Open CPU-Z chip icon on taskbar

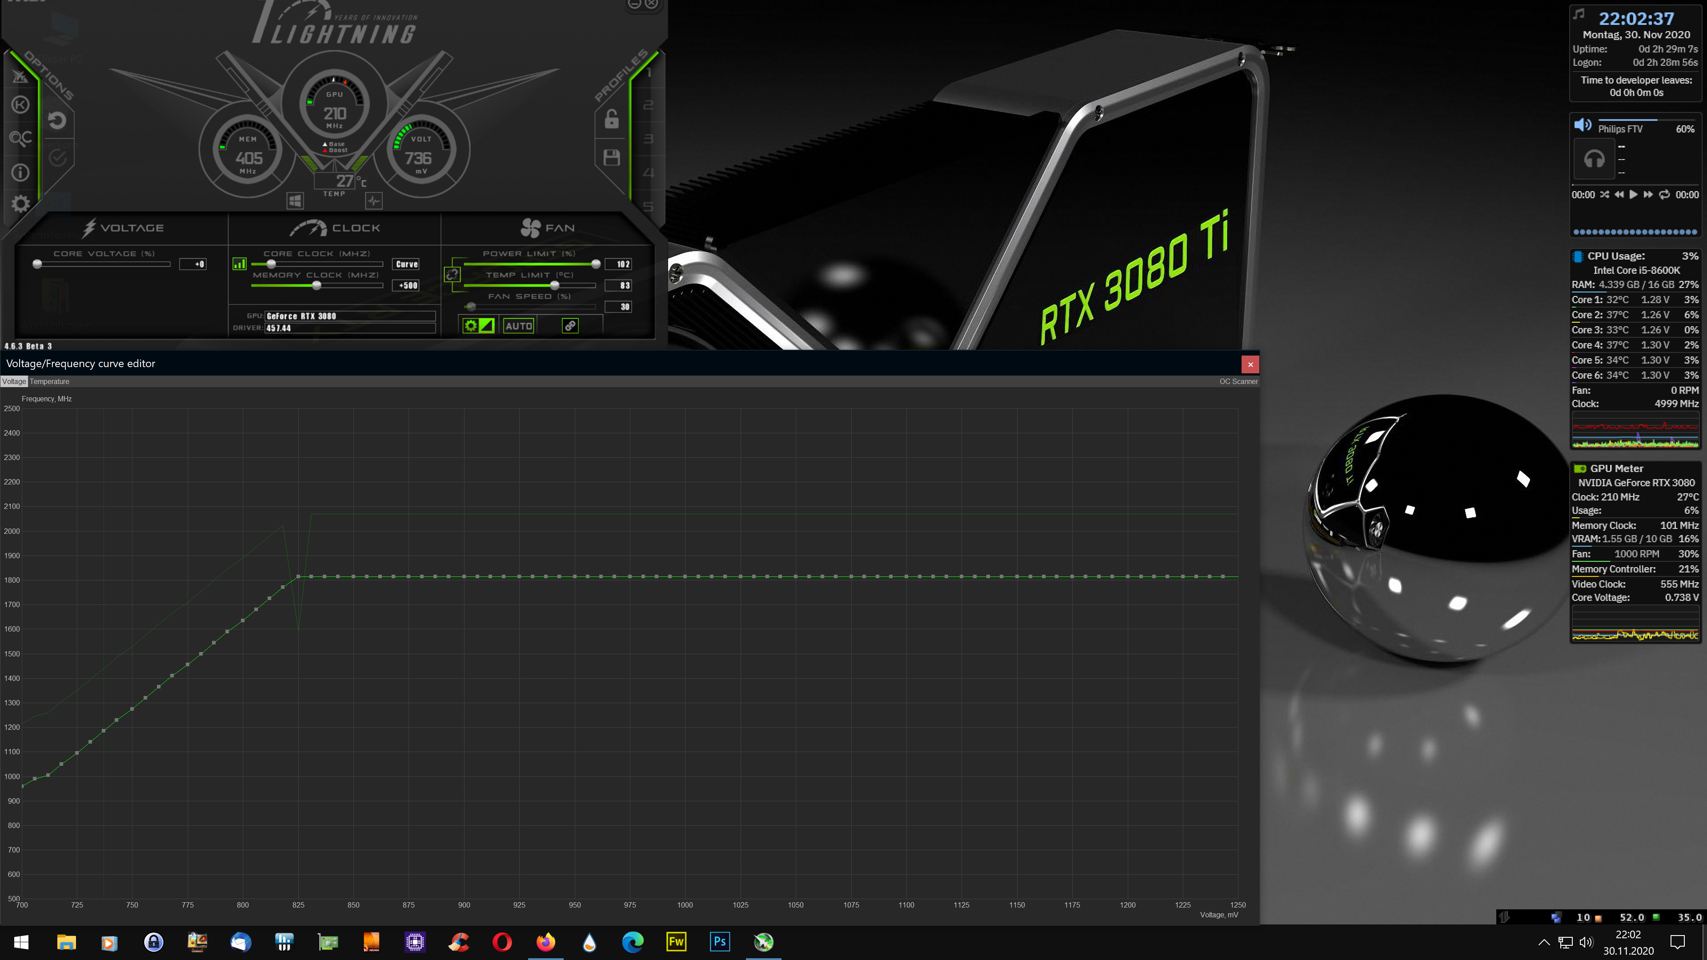(415, 941)
